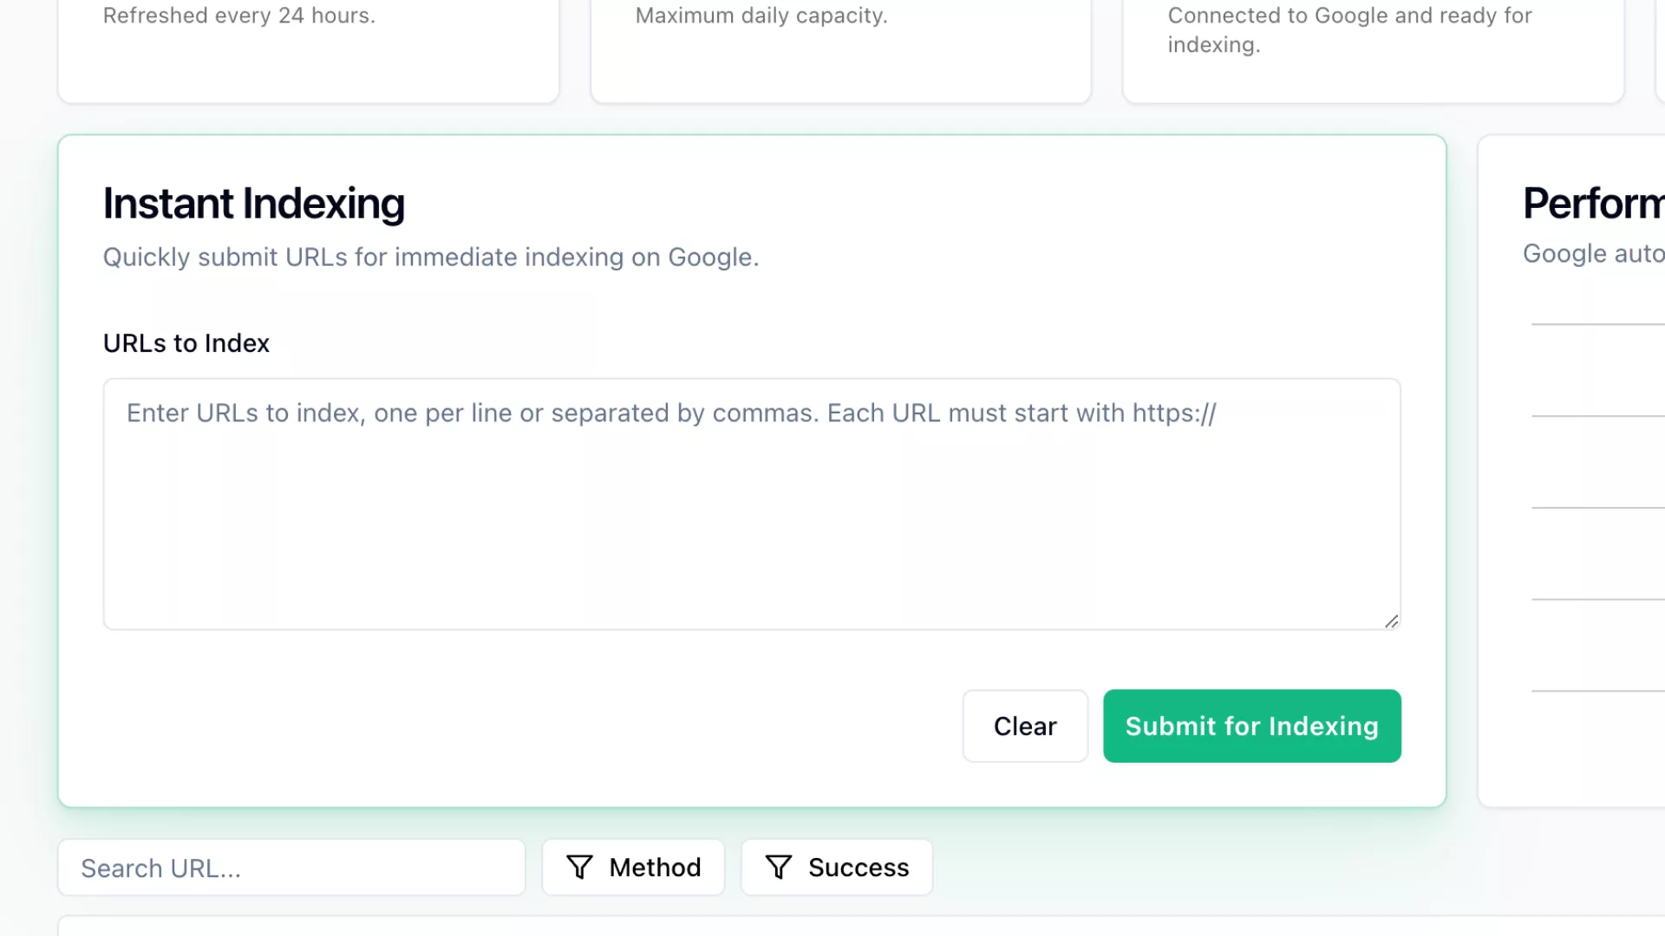Select the Performance panel heading
This screenshot has width=1665, height=936.
pyautogui.click(x=1593, y=204)
